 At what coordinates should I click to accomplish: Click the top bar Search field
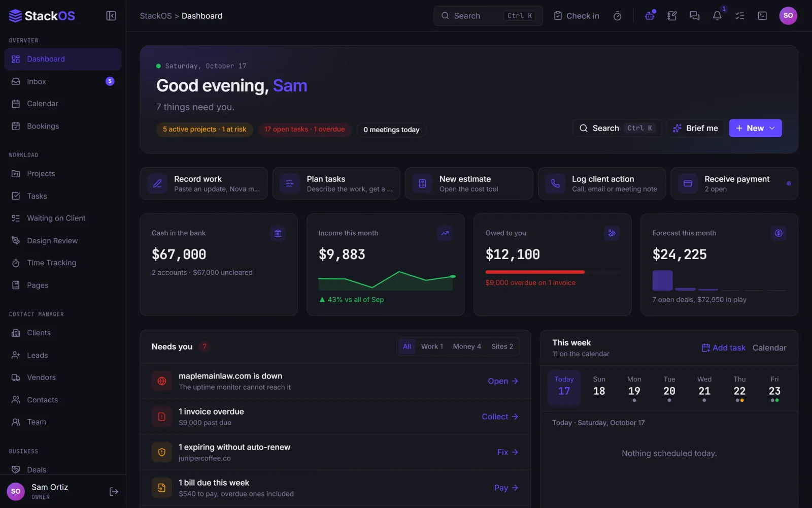pyautogui.click(x=488, y=16)
